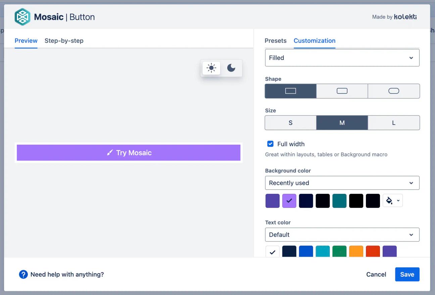Open the Recently used background color dropdown
Image resolution: width=435 pixels, height=295 pixels.
(342, 183)
